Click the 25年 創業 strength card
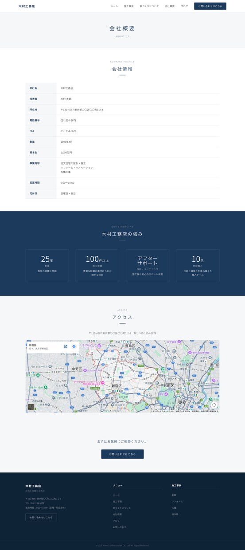 (47, 265)
